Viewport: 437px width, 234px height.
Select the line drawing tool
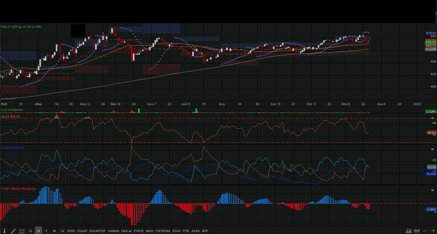[x=13, y=231]
